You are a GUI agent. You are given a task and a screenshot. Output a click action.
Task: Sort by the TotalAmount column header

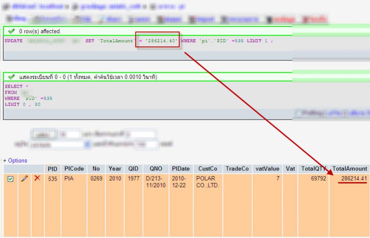coord(350,169)
